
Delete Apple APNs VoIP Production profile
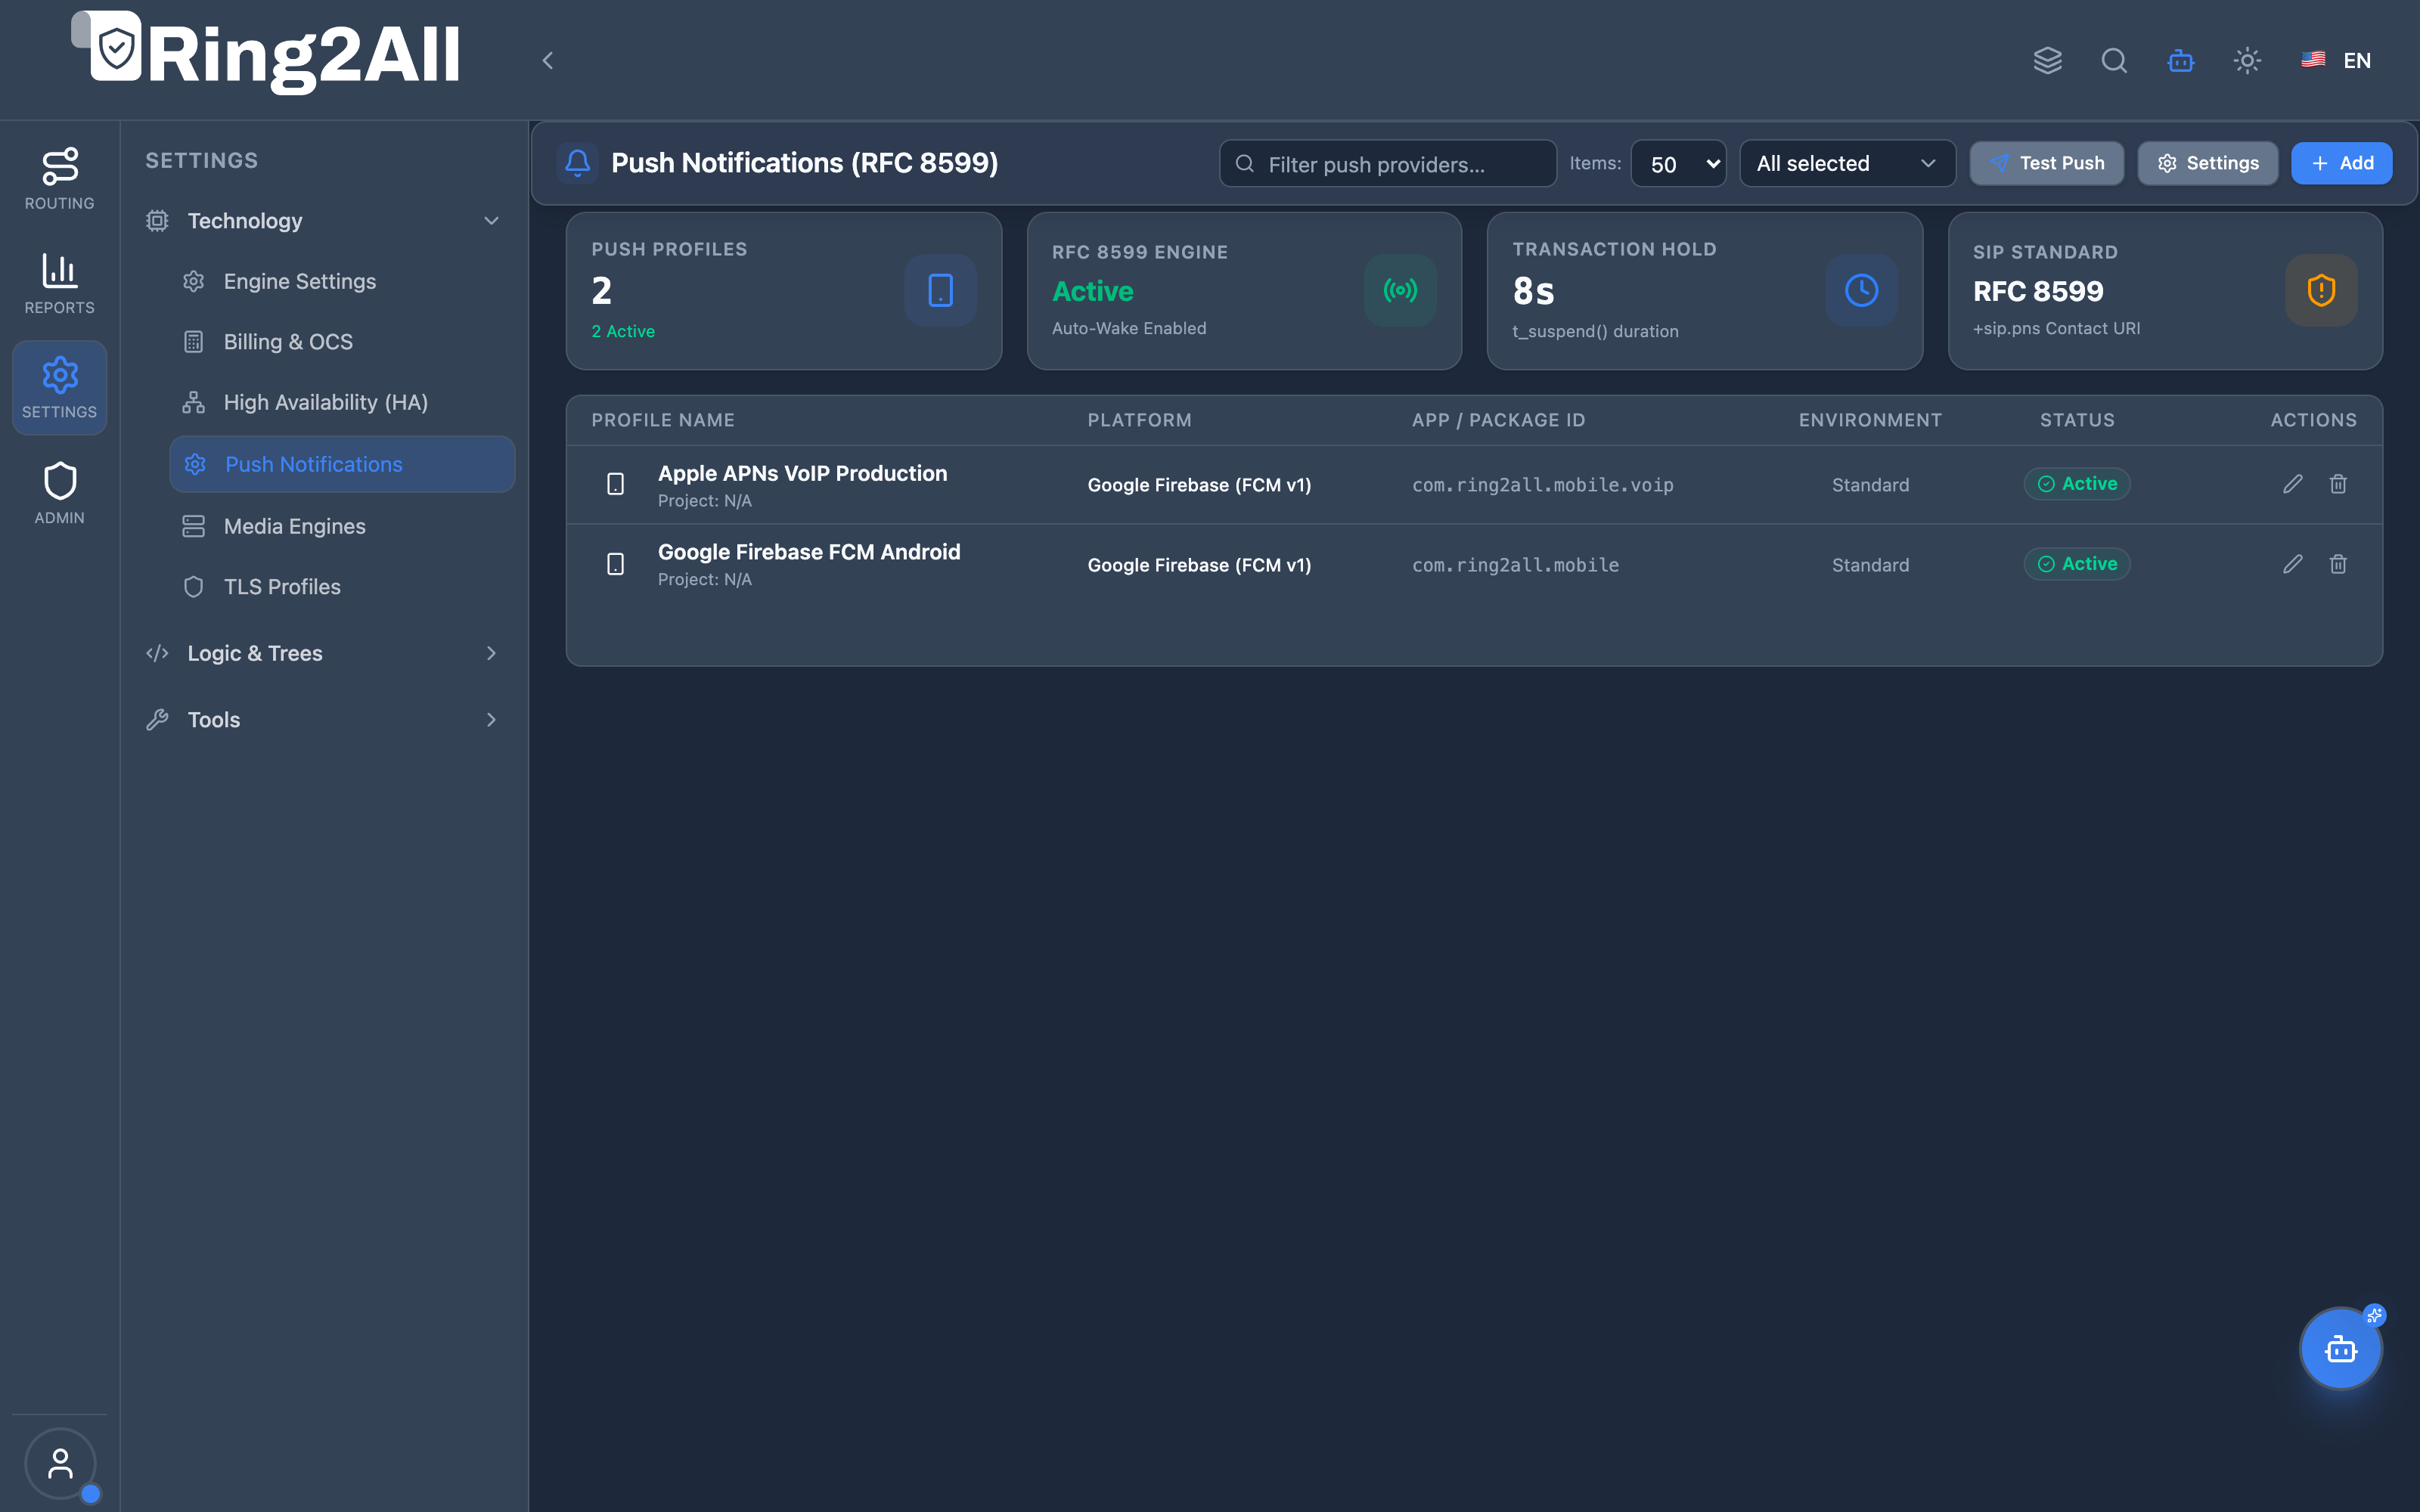pyautogui.click(x=2338, y=484)
